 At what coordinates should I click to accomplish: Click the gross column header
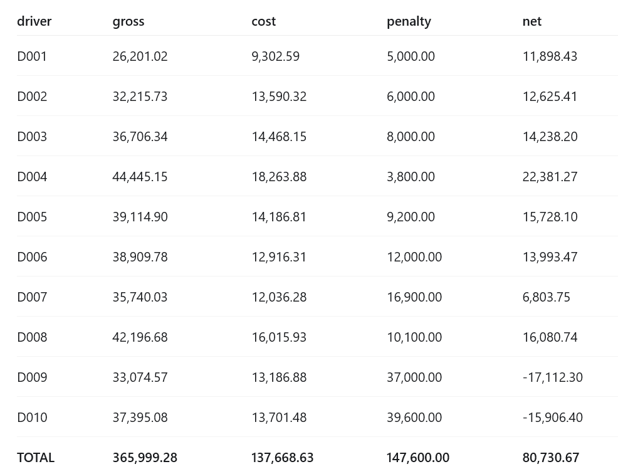tap(128, 21)
